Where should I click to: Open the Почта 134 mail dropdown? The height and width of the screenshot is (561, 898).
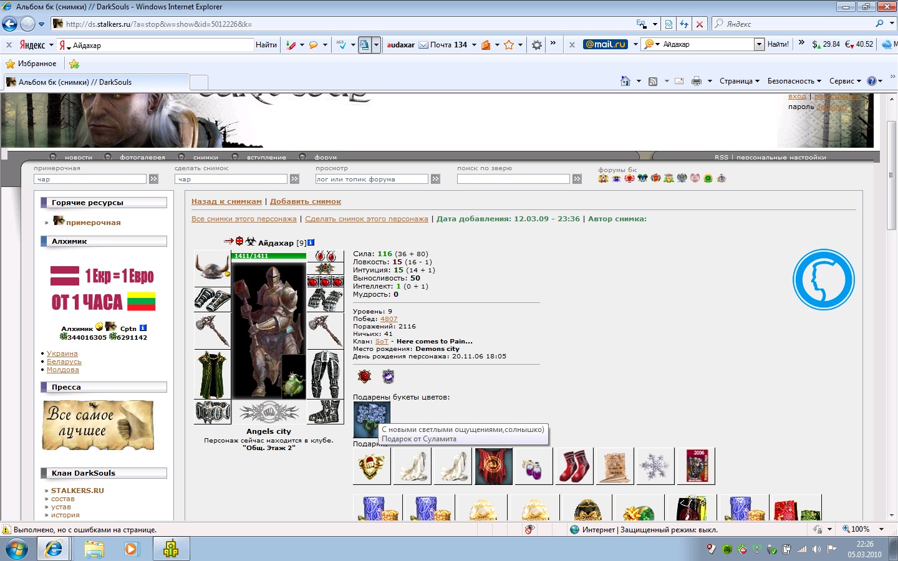[474, 45]
